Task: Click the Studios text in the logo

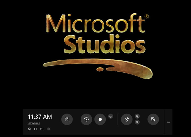Action: coord(105,45)
